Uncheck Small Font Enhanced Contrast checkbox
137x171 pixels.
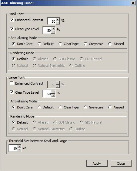[12, 20]
